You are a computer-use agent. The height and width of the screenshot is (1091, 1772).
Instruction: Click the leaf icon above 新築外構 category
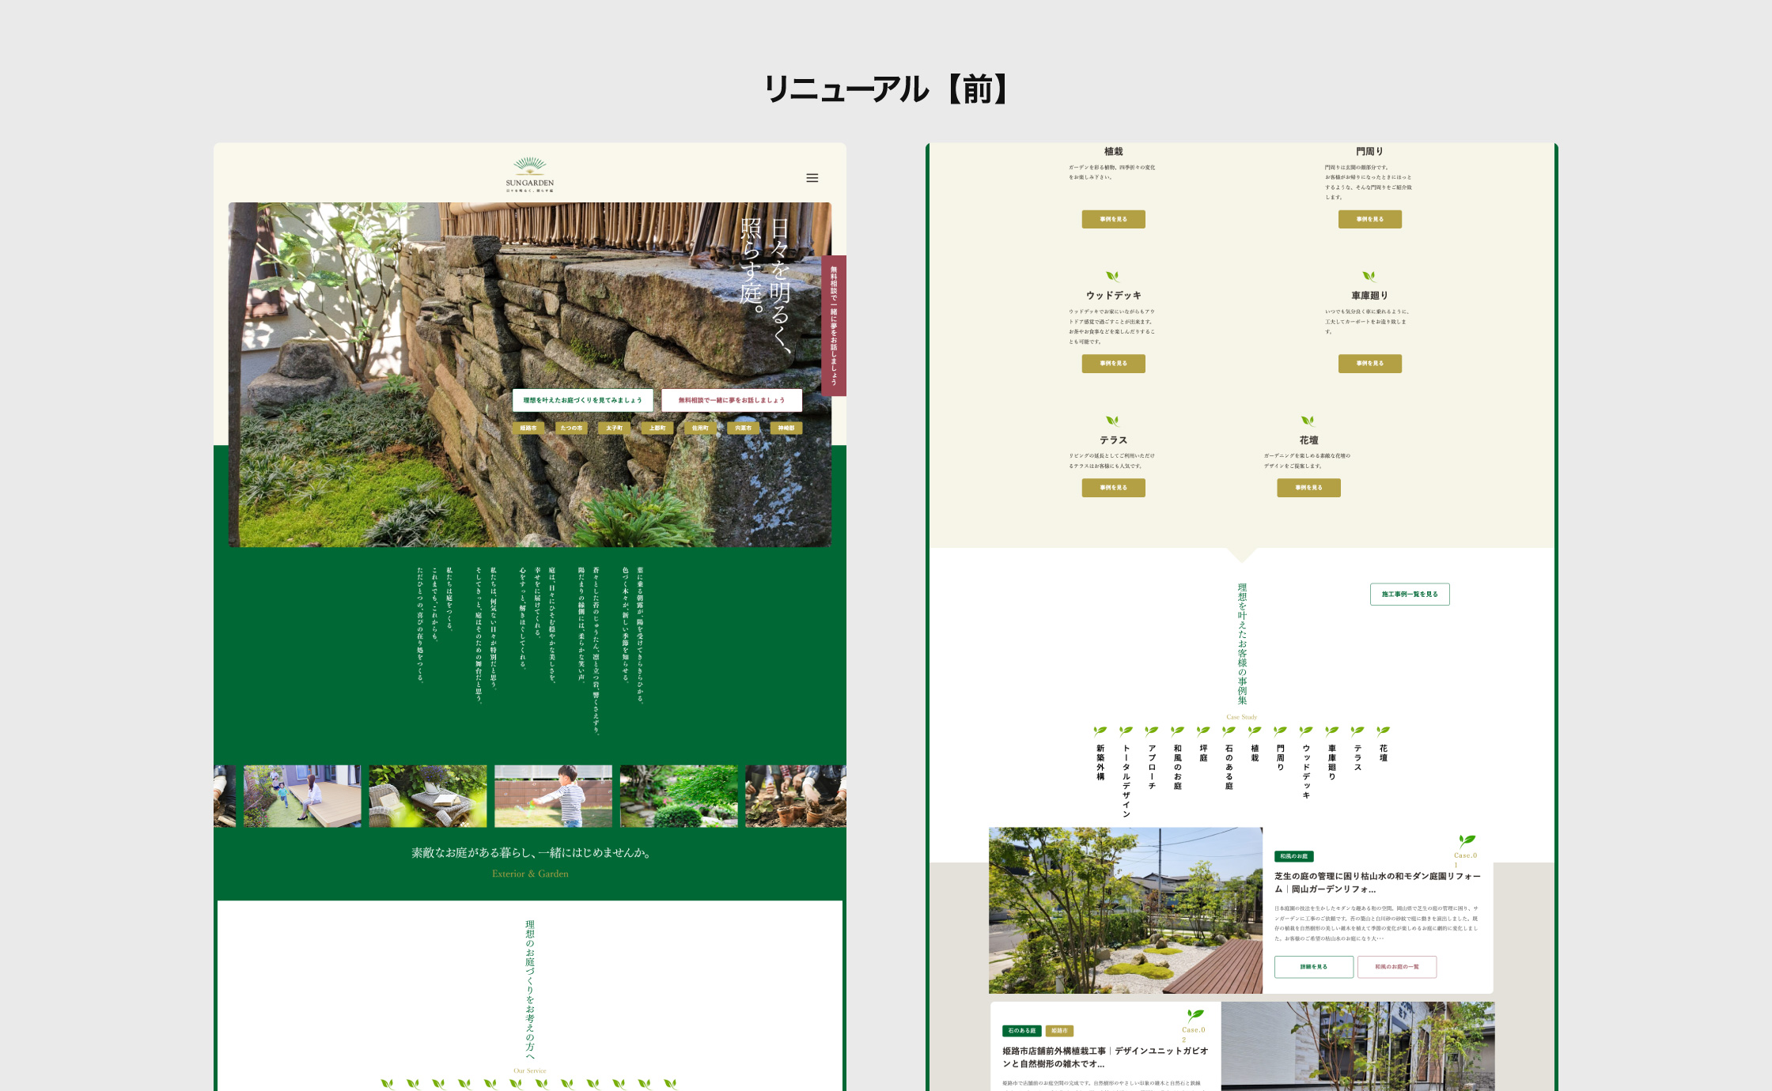click(x=1100, y=731)
